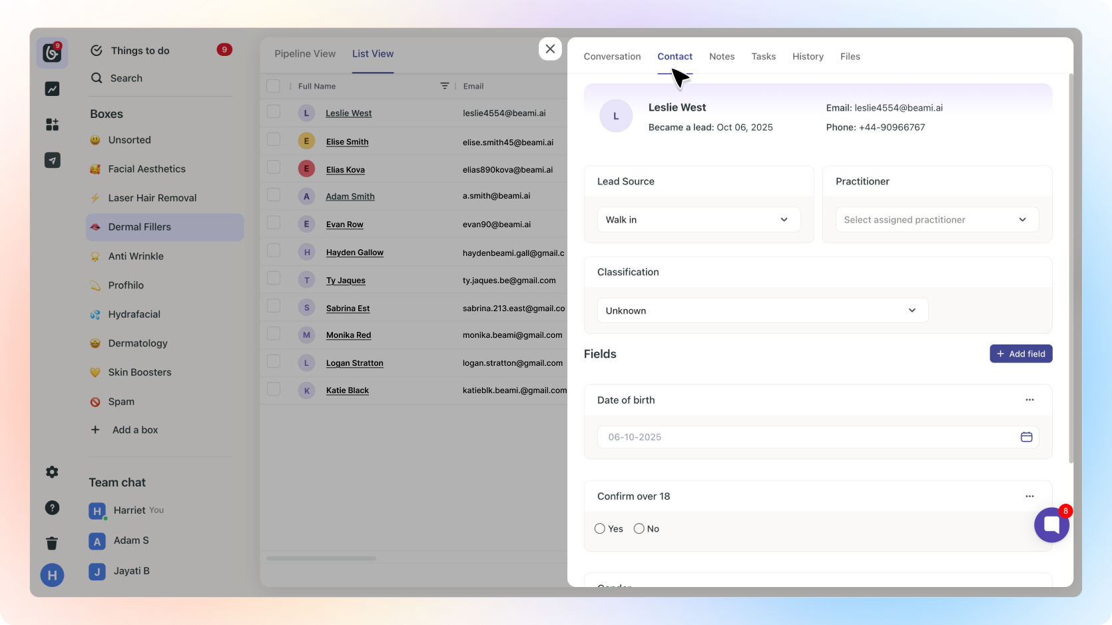Open the Select assigned practitioner dropdown
This screenshot has width=1112, height=625.
pyautogui.click(x=937, y=220)
